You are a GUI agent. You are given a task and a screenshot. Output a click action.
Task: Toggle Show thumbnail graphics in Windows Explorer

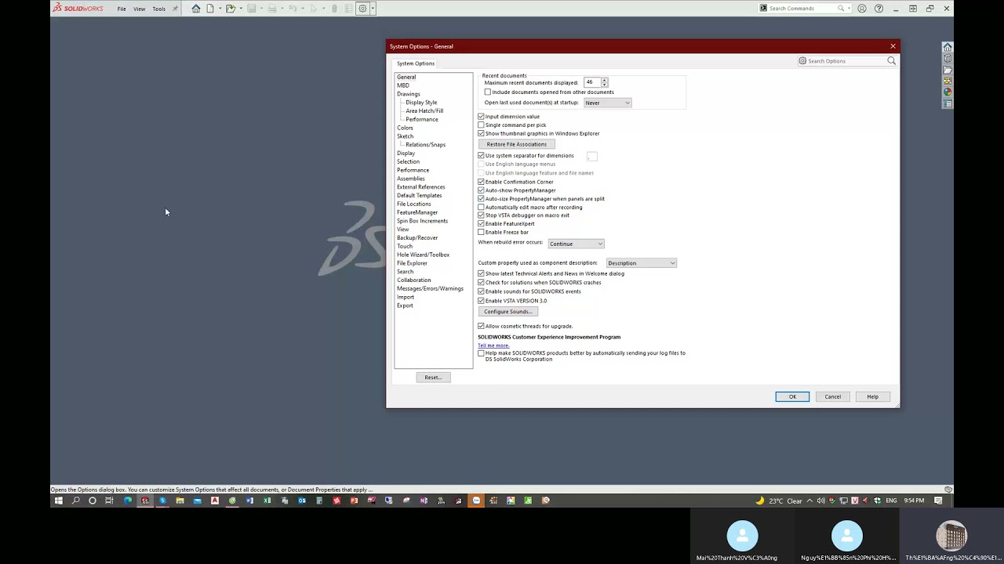click(x=482, y=134)
